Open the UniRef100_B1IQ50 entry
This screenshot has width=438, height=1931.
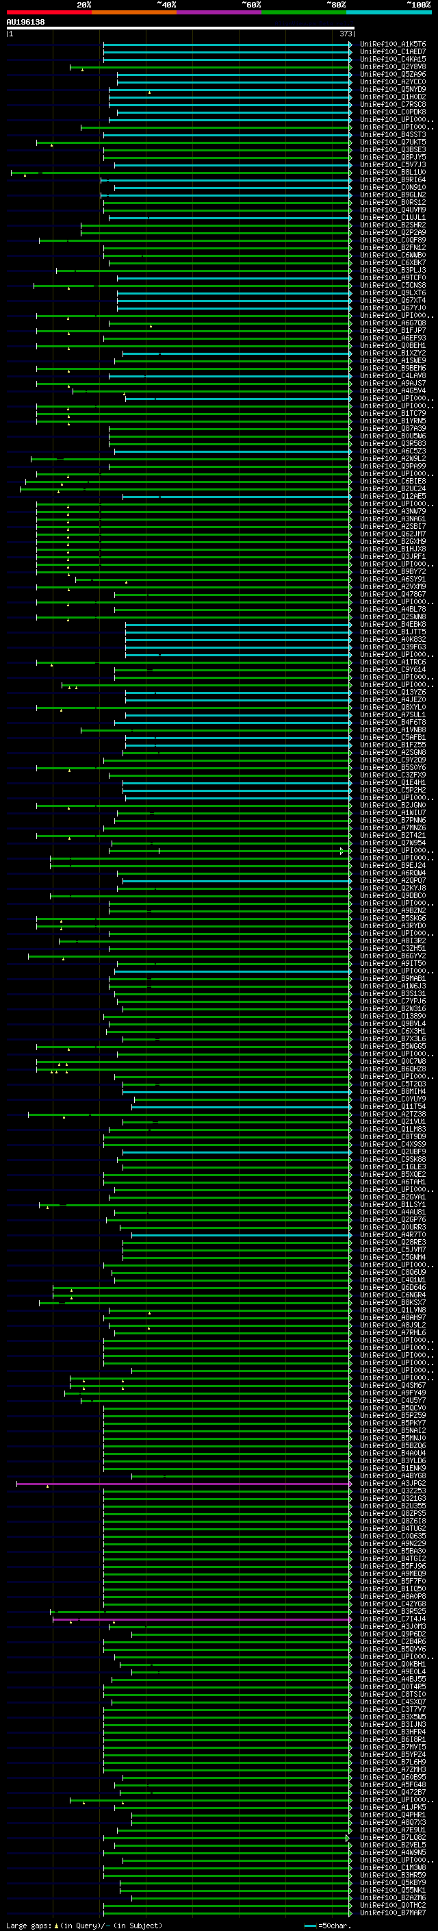click(392, 1589)
